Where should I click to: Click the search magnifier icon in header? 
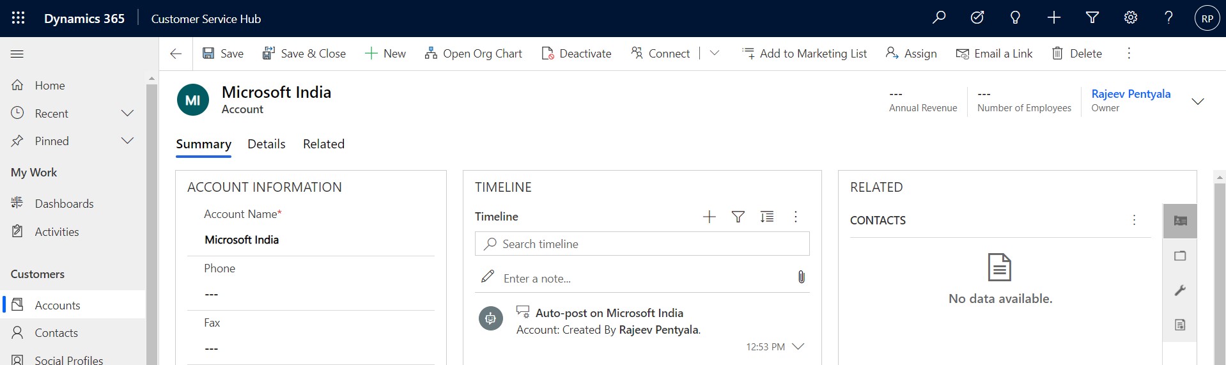tap(938, 18)
